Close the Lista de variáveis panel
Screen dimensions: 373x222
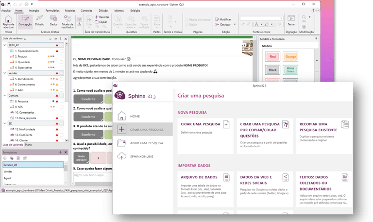coord(66,38)
